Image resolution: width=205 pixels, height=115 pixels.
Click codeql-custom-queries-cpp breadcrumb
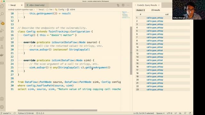click(20, 10)
